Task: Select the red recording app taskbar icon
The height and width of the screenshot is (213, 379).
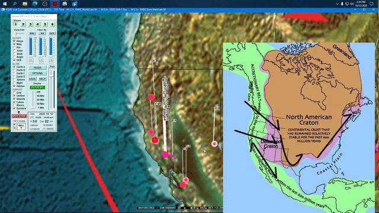Action: [x=55, y=4]
